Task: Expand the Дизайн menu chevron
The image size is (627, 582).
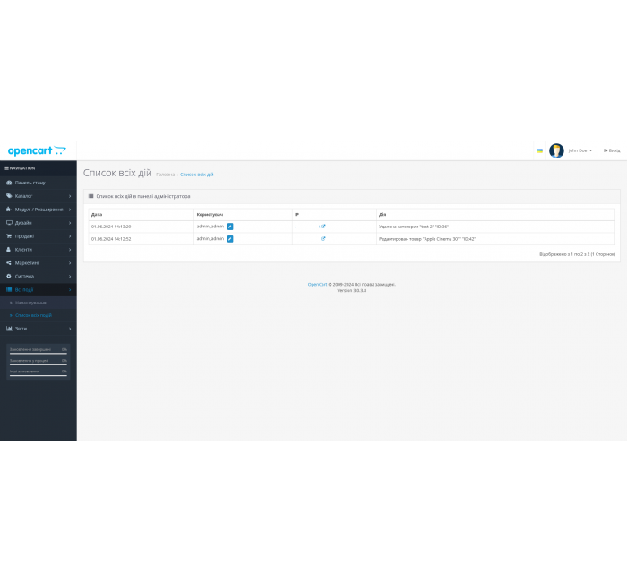Action: pos(70,223)
